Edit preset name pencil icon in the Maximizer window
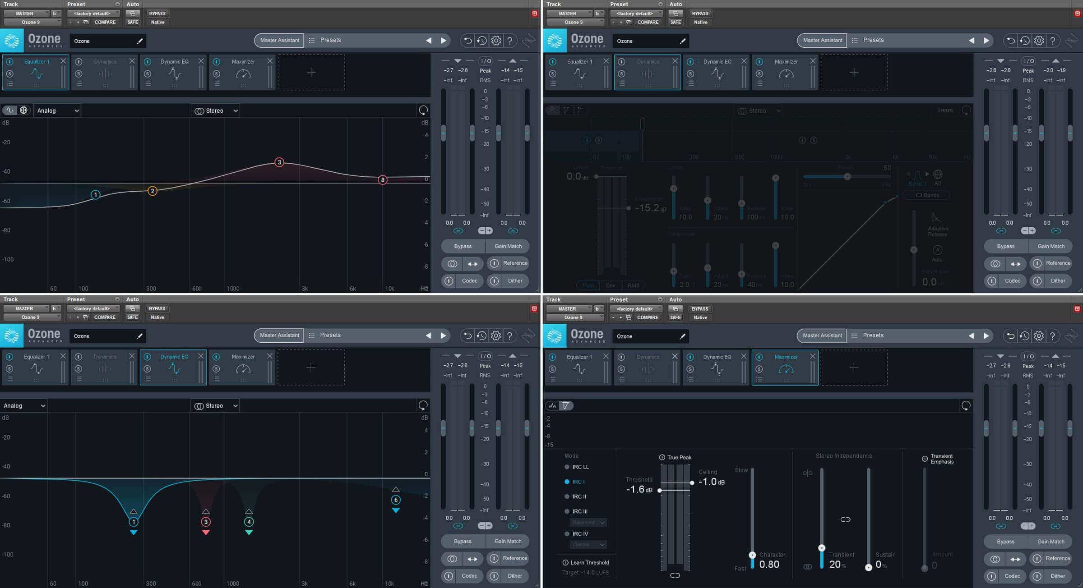 (682, 336)
